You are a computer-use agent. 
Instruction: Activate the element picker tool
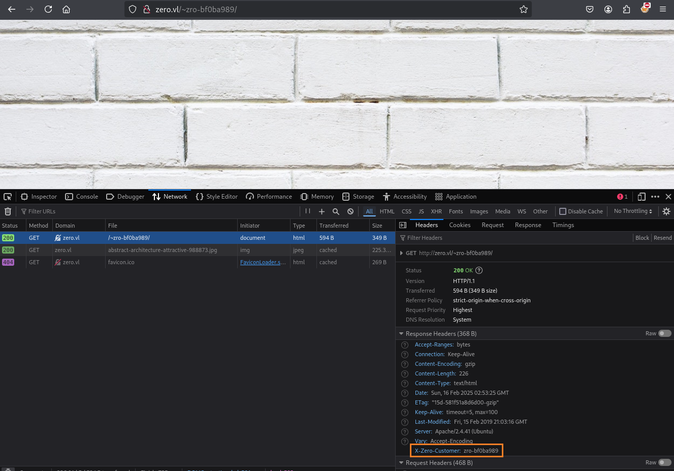pyautogui.click(x=8, y=197)
